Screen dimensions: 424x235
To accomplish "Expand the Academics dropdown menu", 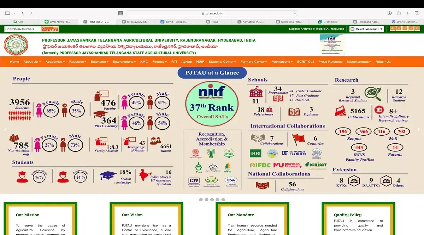I will click(x=55, y=62).
